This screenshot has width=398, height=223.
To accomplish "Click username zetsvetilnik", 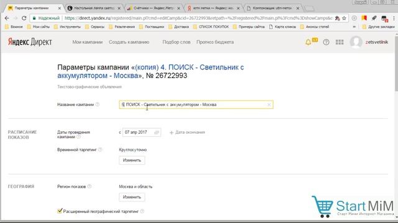I will point(377,42).
